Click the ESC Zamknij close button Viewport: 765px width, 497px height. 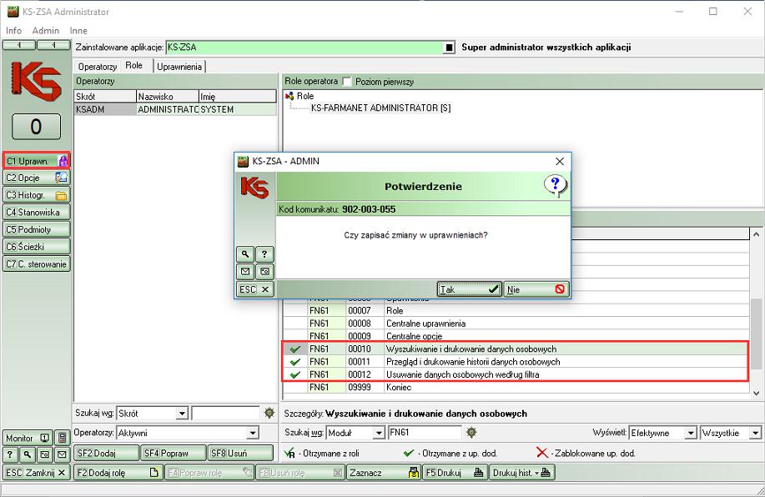[x=36, y=472]
